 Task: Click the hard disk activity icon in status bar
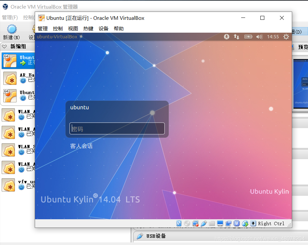pyautogui.click(x=179, y=223)
